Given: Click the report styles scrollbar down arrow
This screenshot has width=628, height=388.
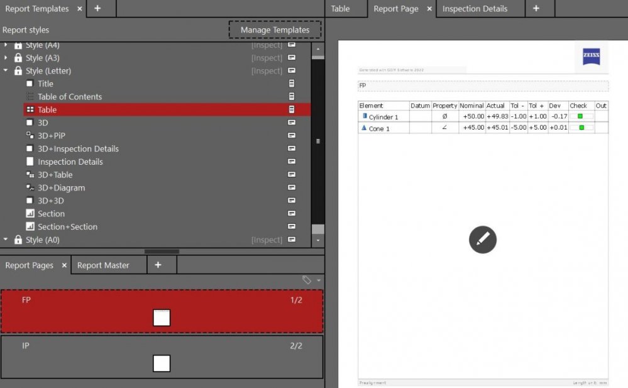Looking at the screenshot, I should (318, 240).
